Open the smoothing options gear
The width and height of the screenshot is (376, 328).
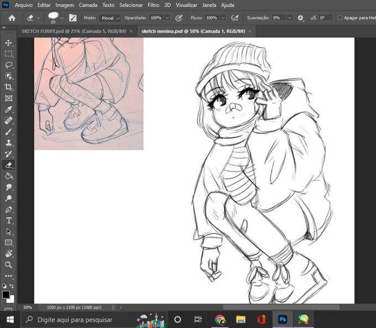coord(300,18)
